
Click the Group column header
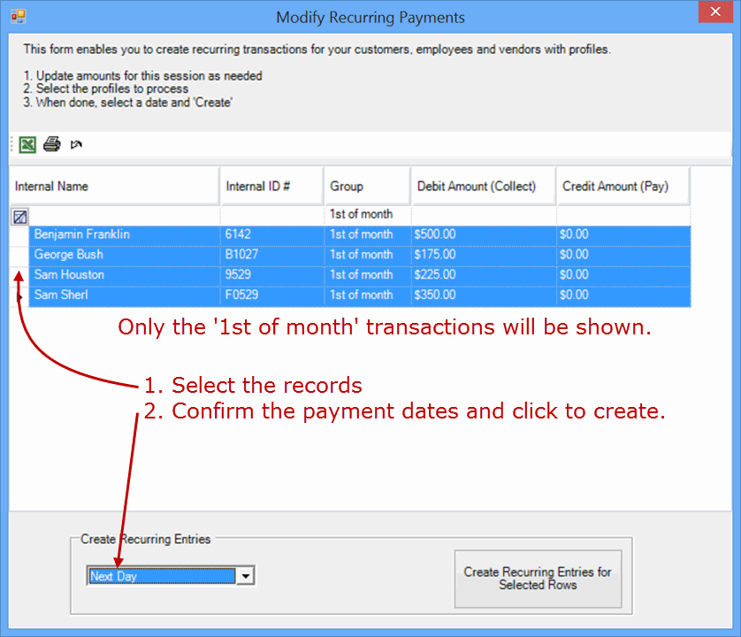pyautogui.click(x=367, y=187)
